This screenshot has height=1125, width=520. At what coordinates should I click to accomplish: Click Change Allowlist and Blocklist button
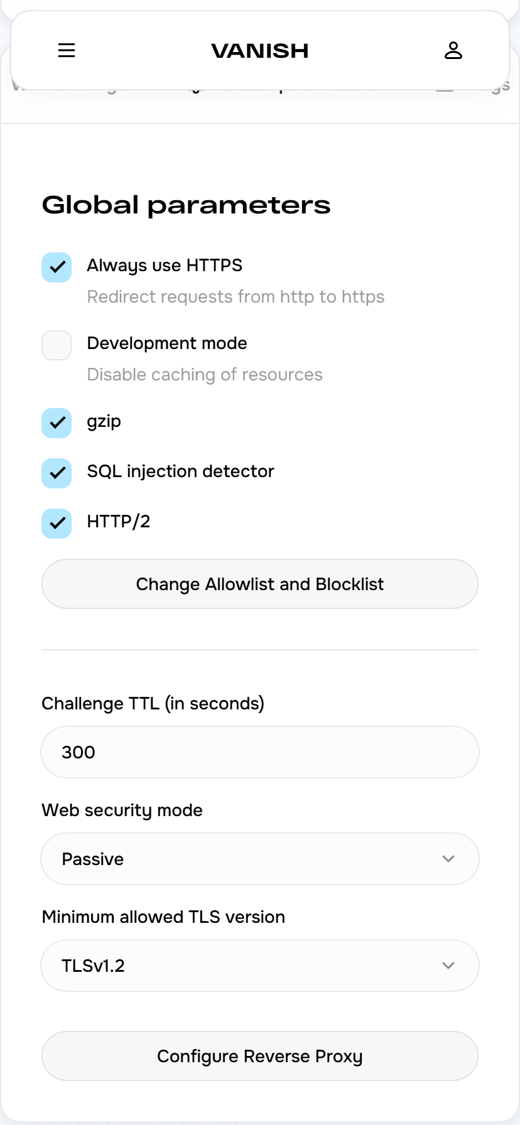260,584
